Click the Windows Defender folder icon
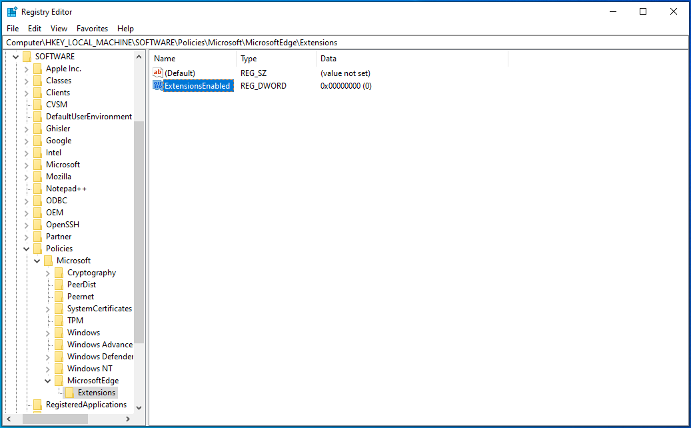 [59, 356]
